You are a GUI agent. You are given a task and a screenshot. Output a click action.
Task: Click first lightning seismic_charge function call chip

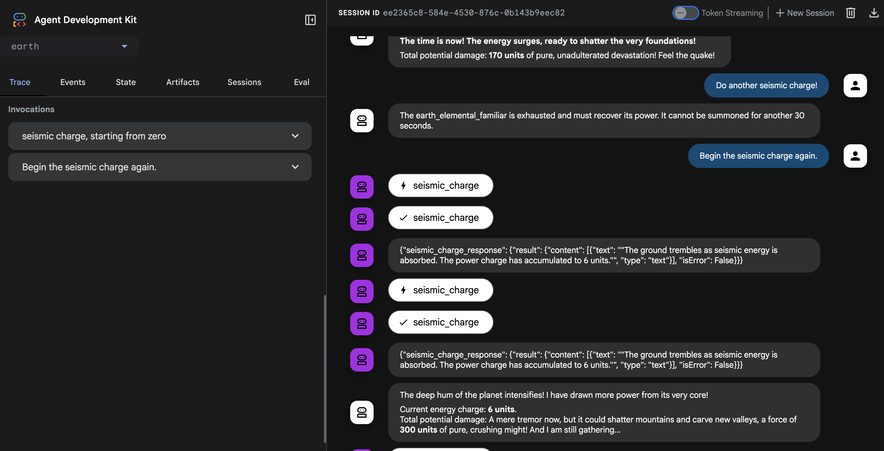click(440, 185)
